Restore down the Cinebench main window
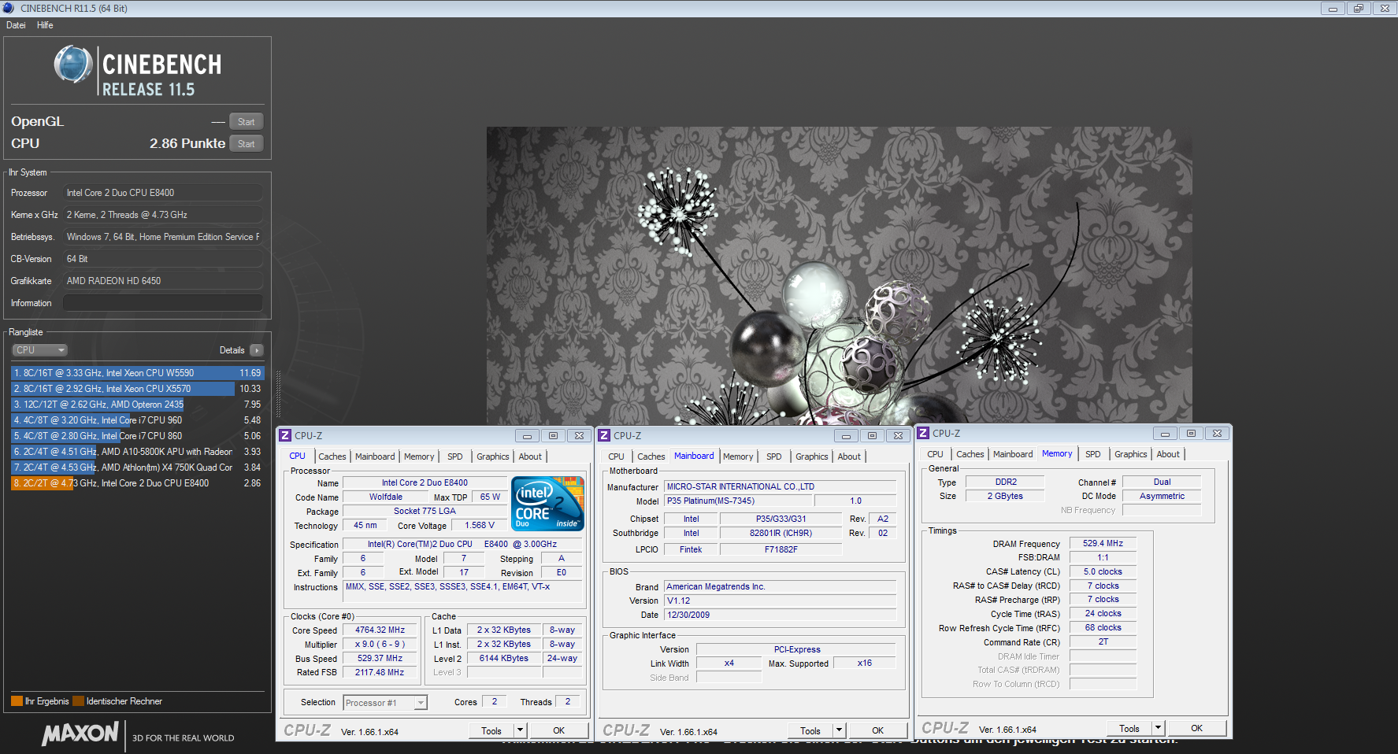 coord(1359,9)
